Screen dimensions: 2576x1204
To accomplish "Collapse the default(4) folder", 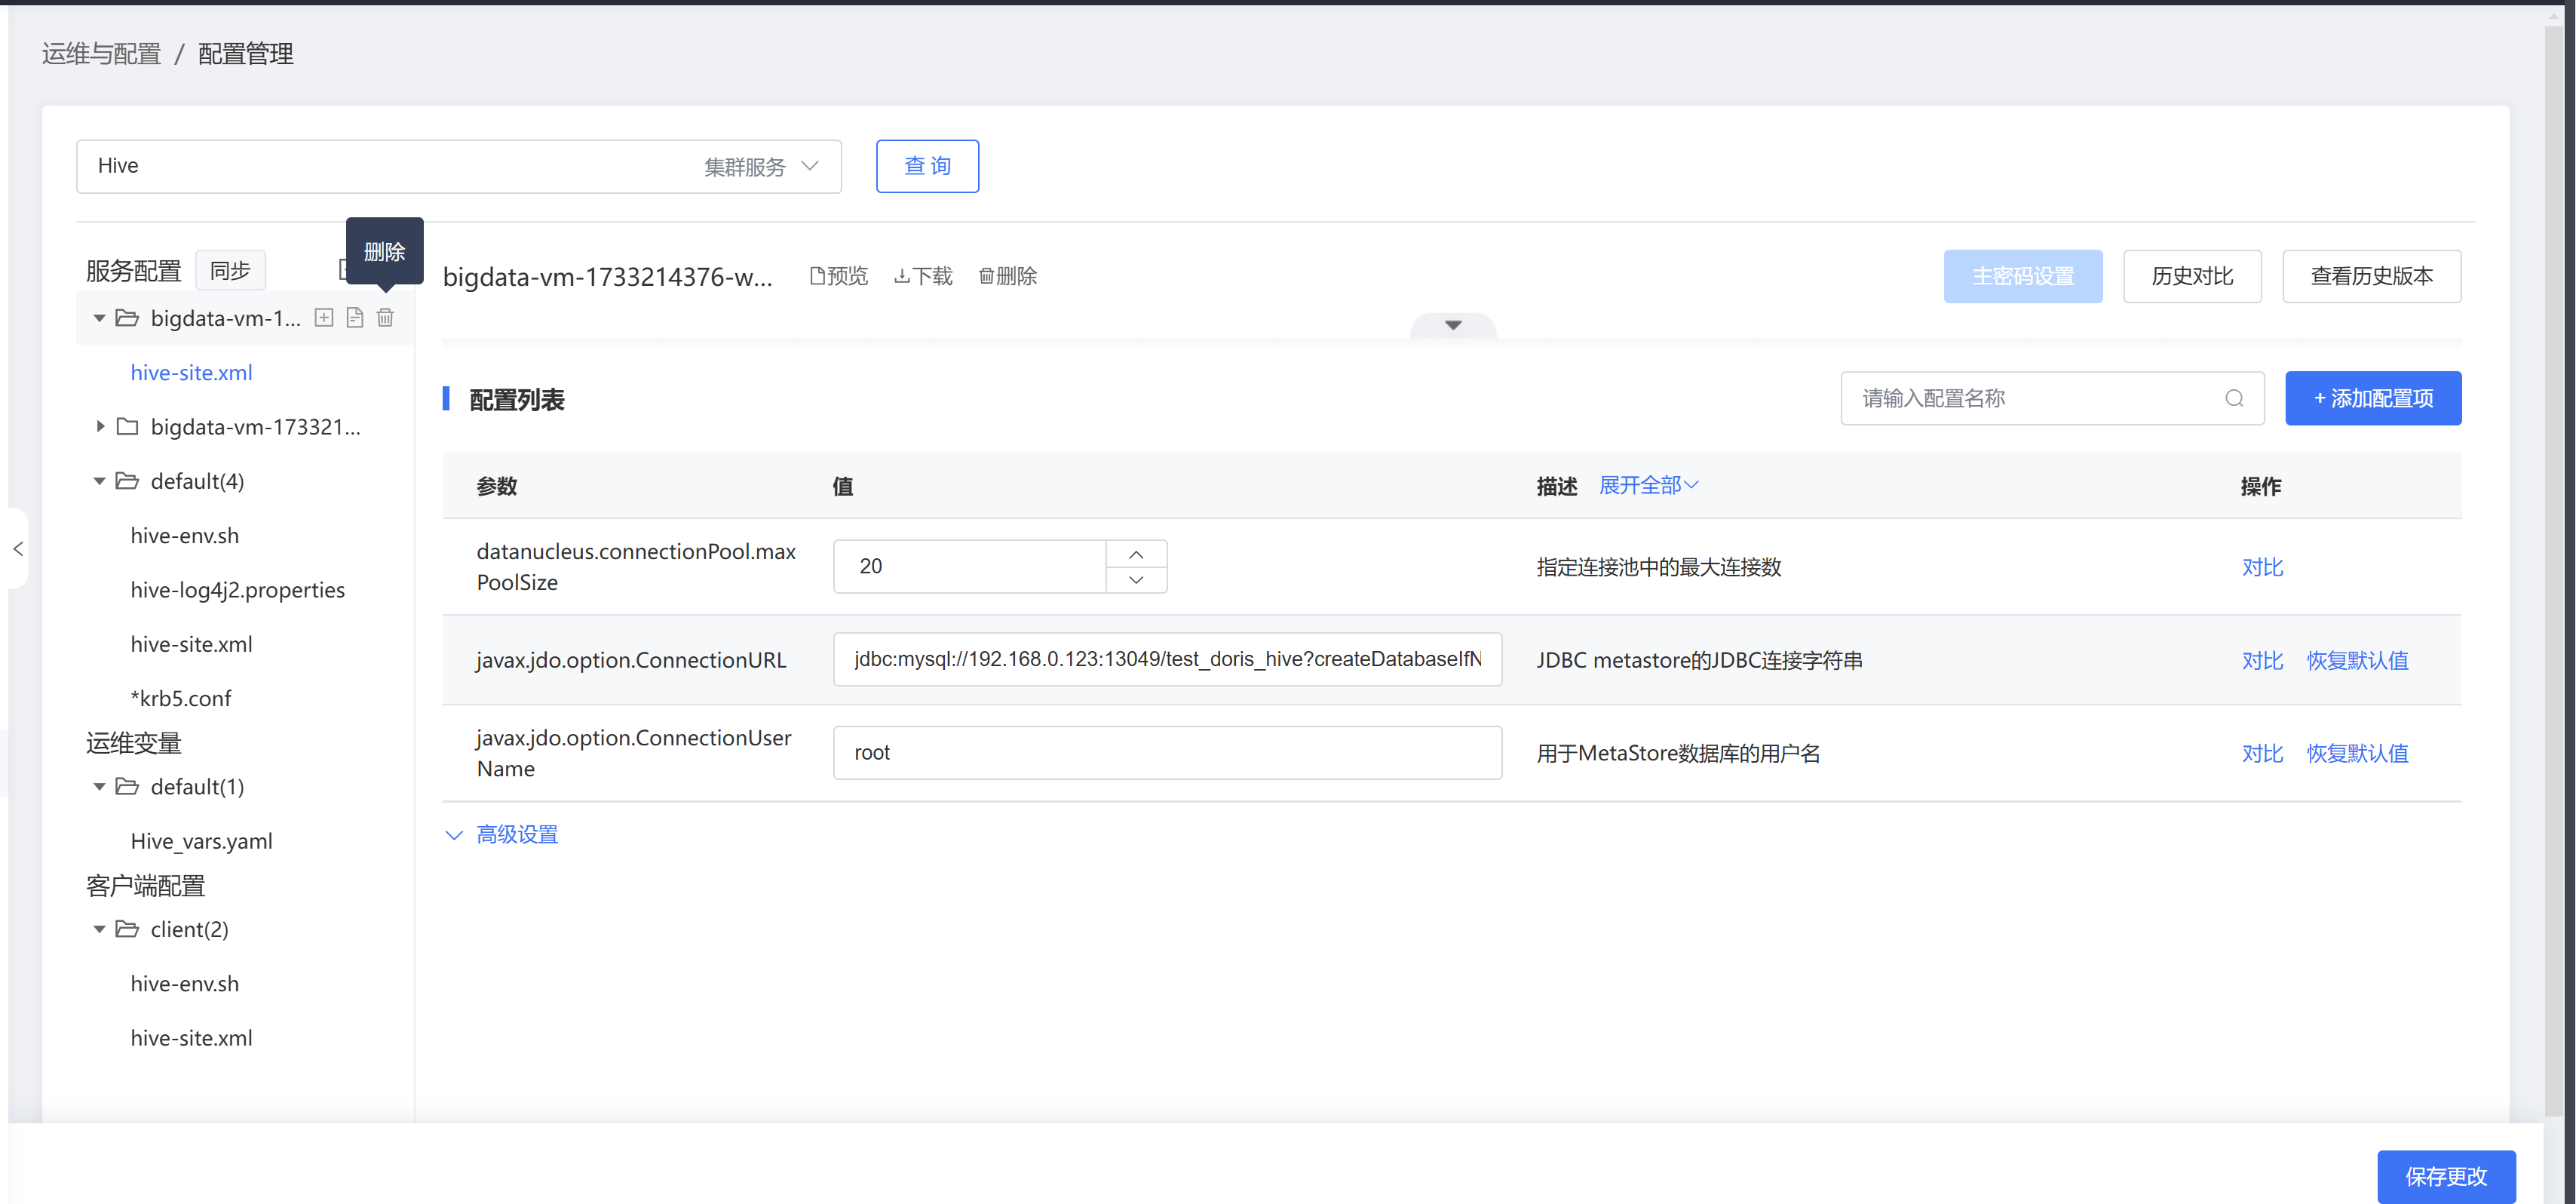I will (99, 481).
